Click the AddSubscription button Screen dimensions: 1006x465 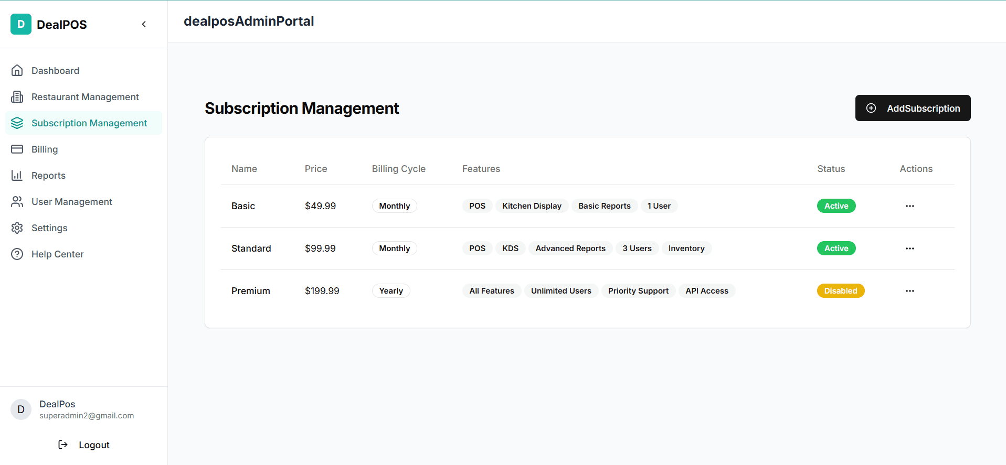pyautogui.click(x=913, y=108)
